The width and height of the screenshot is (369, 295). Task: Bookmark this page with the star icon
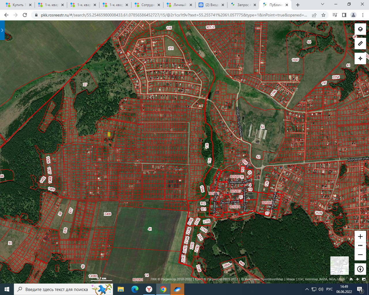pyautogui.click(x=323, y=15)
